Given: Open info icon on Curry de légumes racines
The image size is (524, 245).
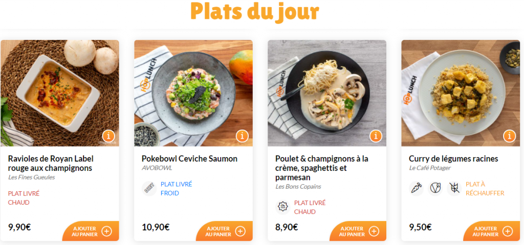Looking at the screenshot, I should click(x=509, y=136).
